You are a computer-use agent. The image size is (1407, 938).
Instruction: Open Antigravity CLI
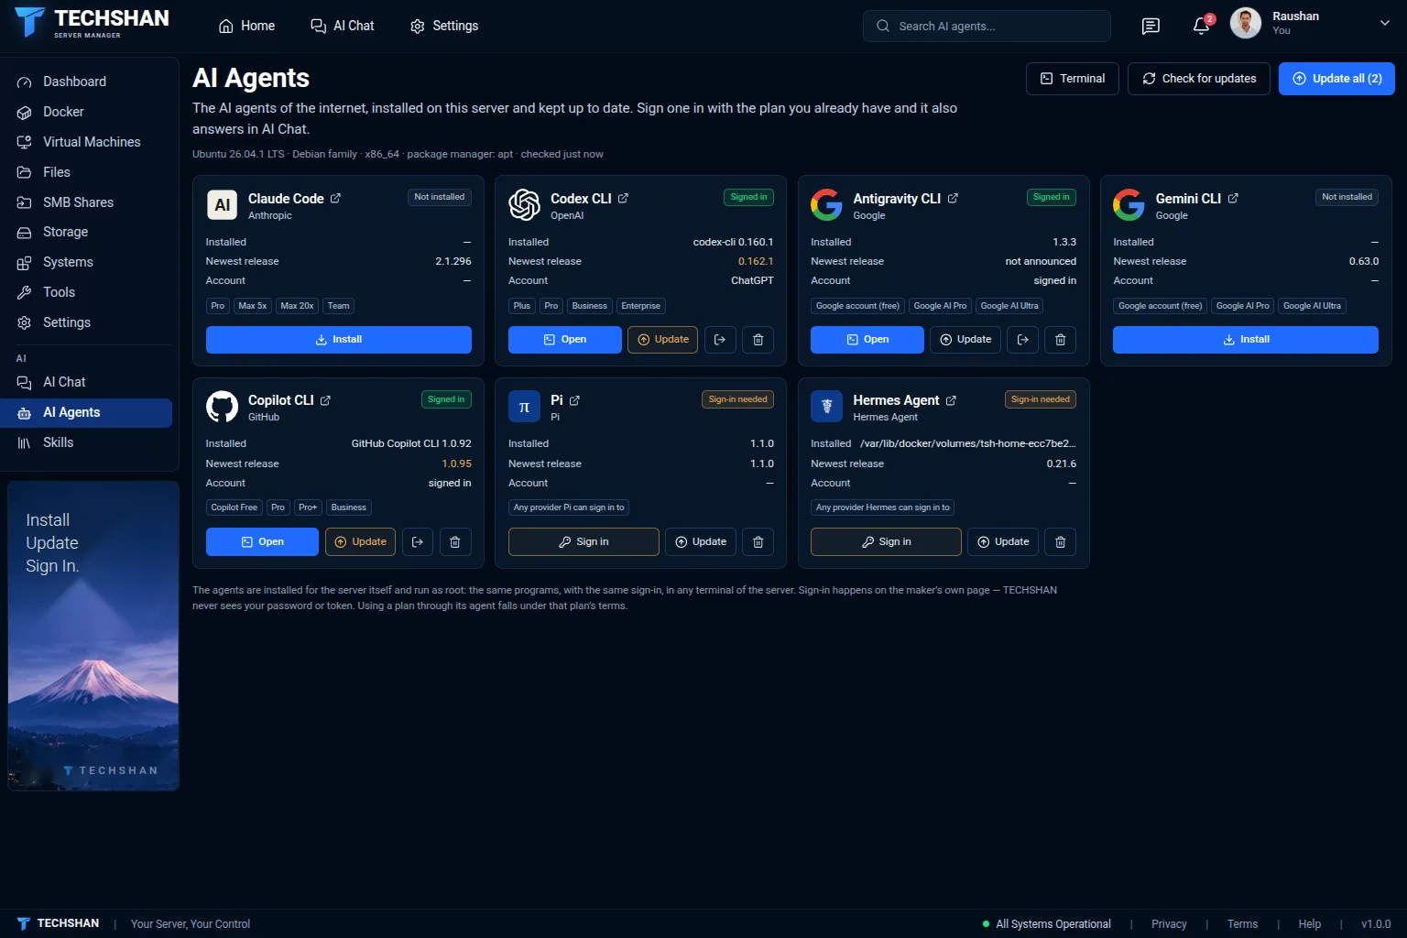[x=867, y=340]
